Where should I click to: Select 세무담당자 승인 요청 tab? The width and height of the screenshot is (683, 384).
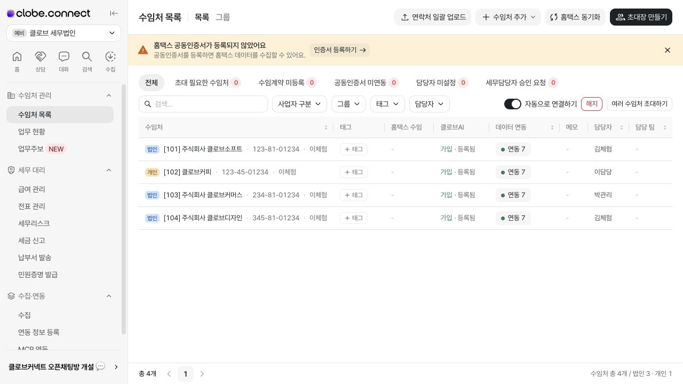click(522, 83)
